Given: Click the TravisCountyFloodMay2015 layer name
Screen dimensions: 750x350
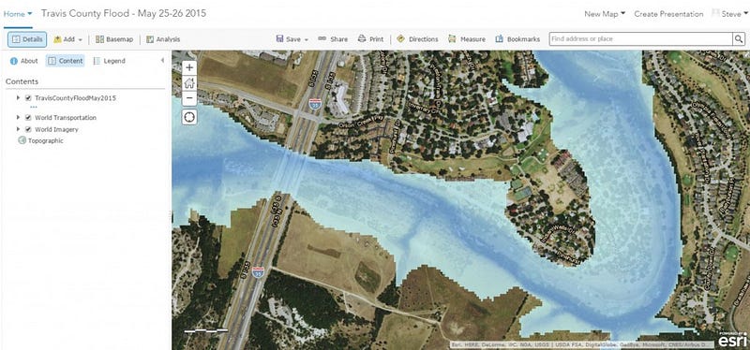Looking at the screenshot, I should tap(76, 98).
